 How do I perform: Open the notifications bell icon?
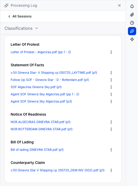132,6
